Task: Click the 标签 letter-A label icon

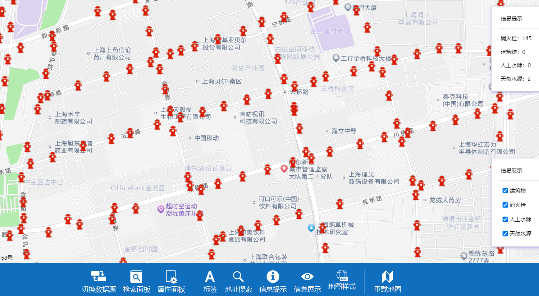Action: coord(210,277)
